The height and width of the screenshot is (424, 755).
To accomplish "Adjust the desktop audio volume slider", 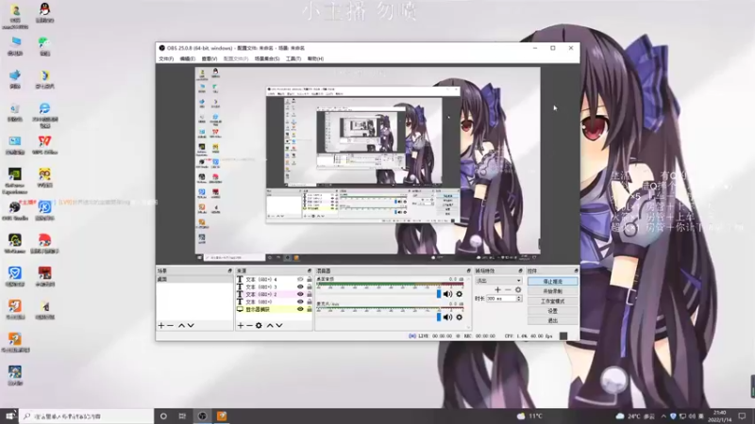I will click(x=439, y=294).
